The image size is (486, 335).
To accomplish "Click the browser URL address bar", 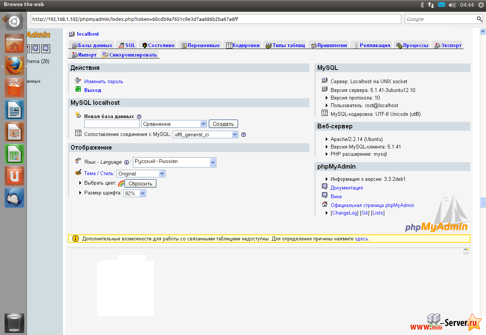I will (x=216, y=19).
